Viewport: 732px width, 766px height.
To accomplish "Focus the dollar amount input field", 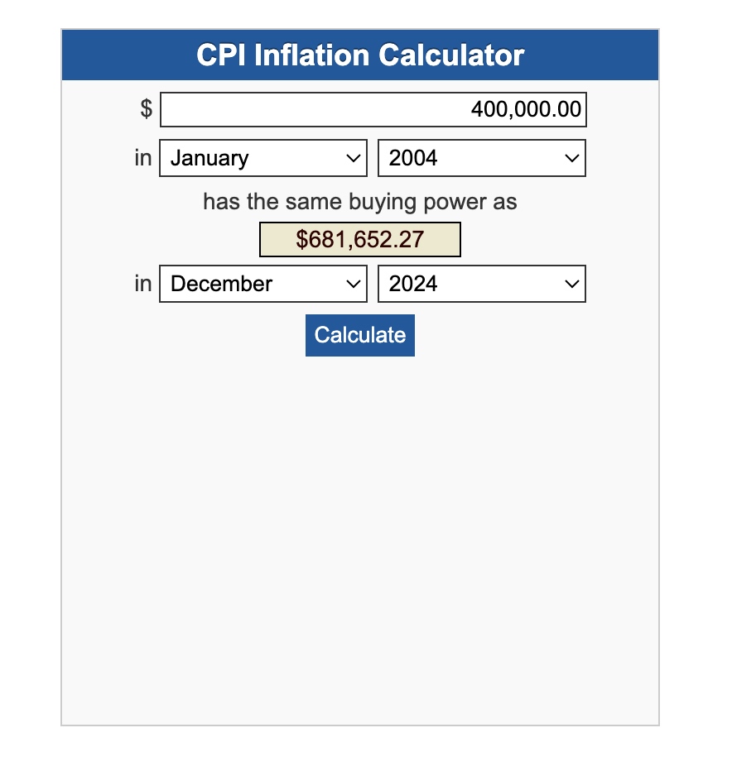I will pyautogui.click(x=373, y=109).
